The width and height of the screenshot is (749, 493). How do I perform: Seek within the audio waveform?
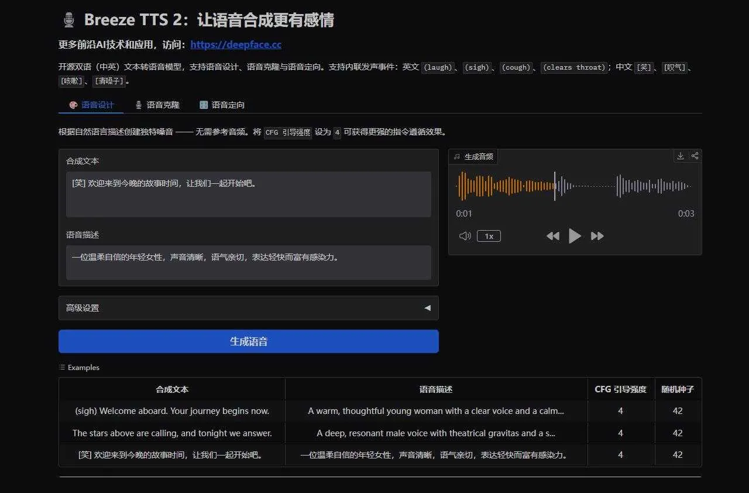point(575,186)
